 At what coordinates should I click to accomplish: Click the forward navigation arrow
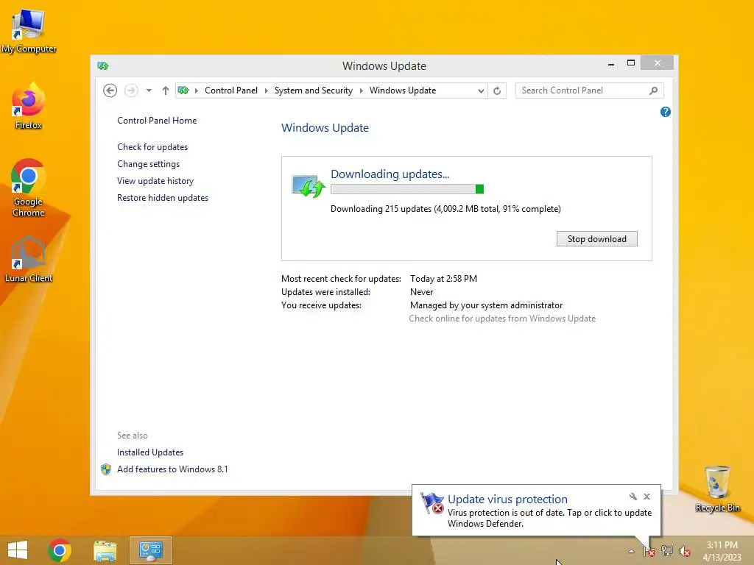[131, 90]
